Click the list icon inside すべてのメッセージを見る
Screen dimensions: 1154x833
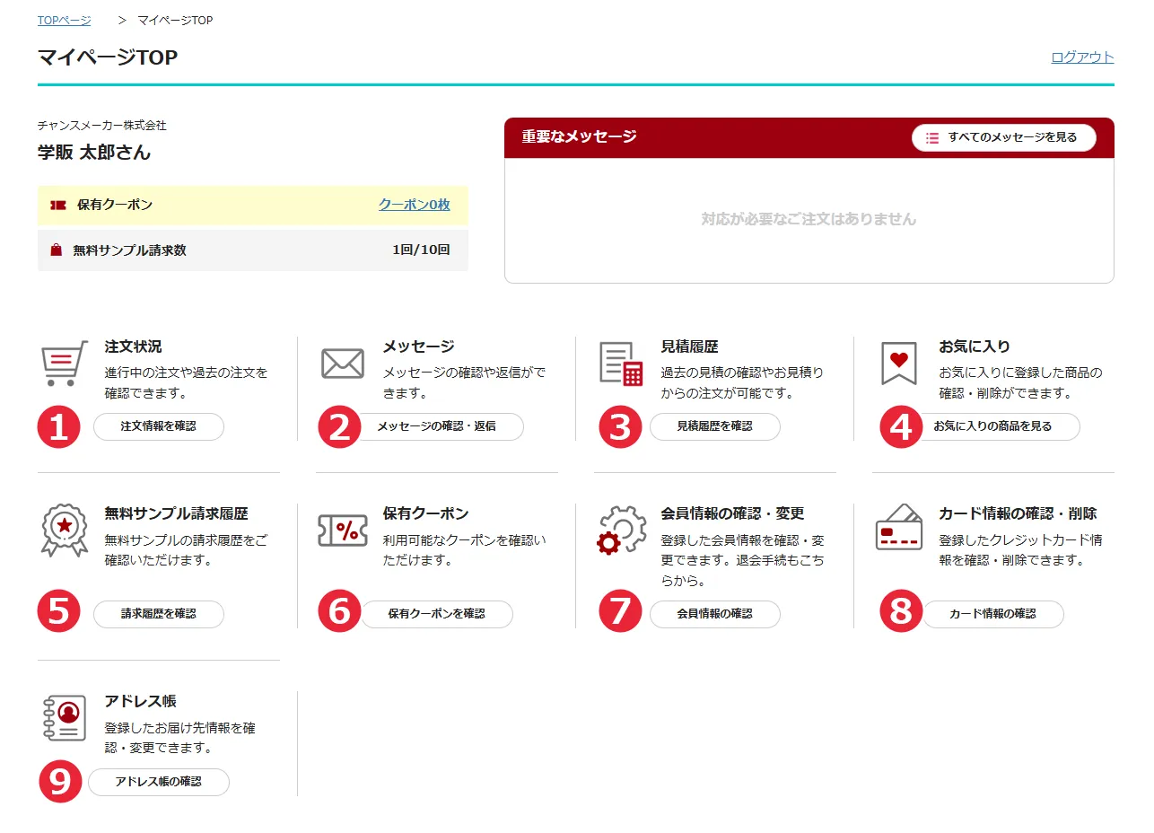tap(931, 138)
